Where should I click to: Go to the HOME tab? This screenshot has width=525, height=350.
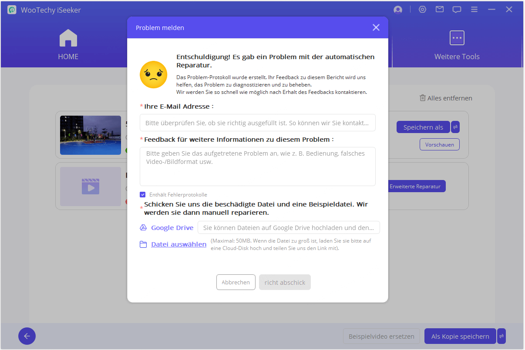click(x=68, y=45)
